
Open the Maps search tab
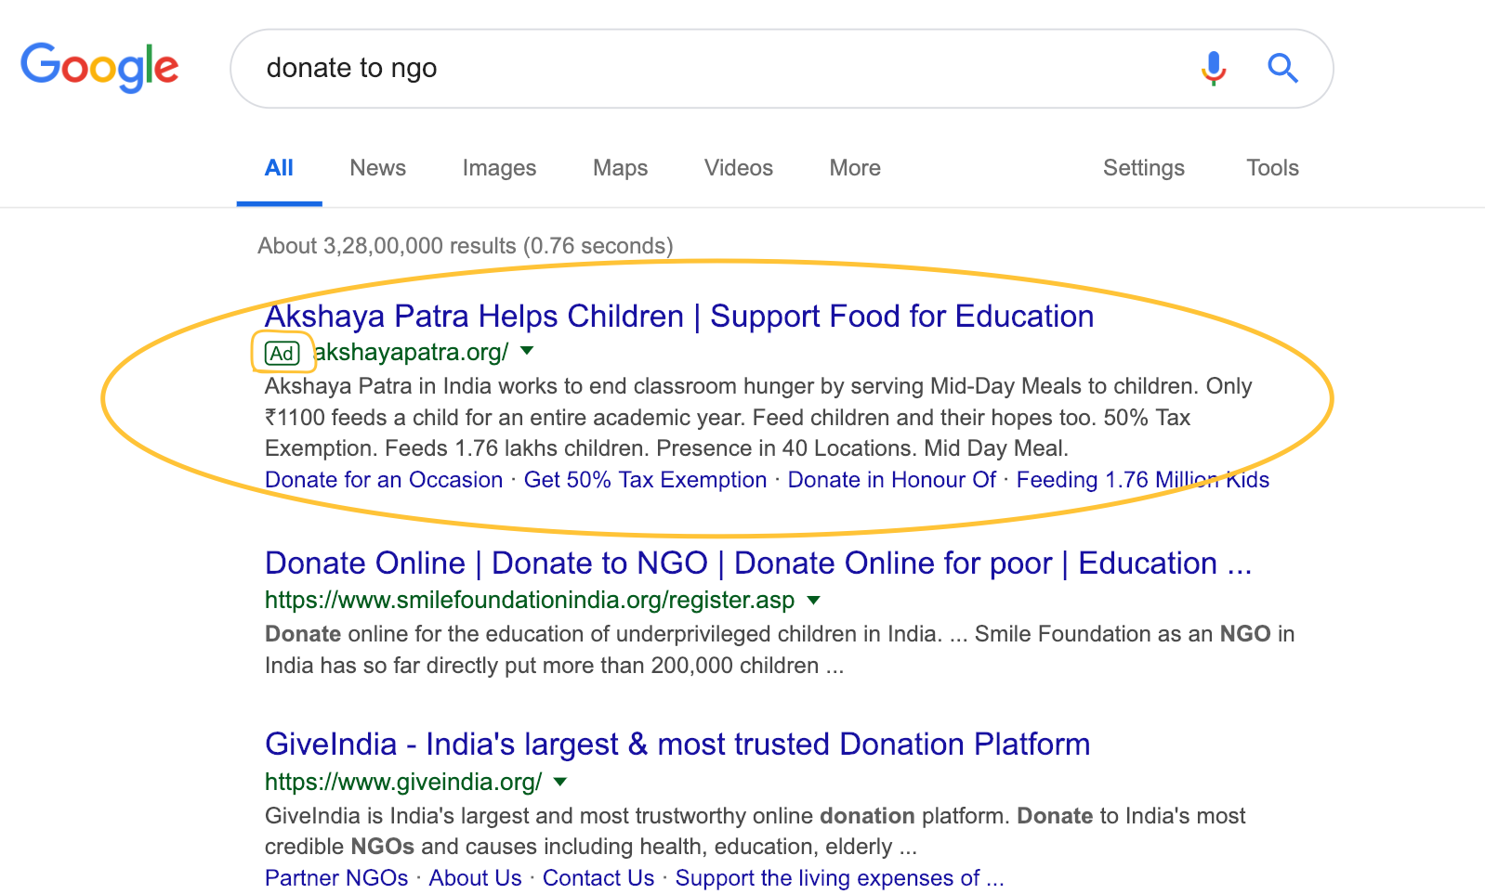pyautogui.click(x=620, y=168)
